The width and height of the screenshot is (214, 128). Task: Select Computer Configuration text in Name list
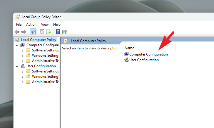point(148,54)
